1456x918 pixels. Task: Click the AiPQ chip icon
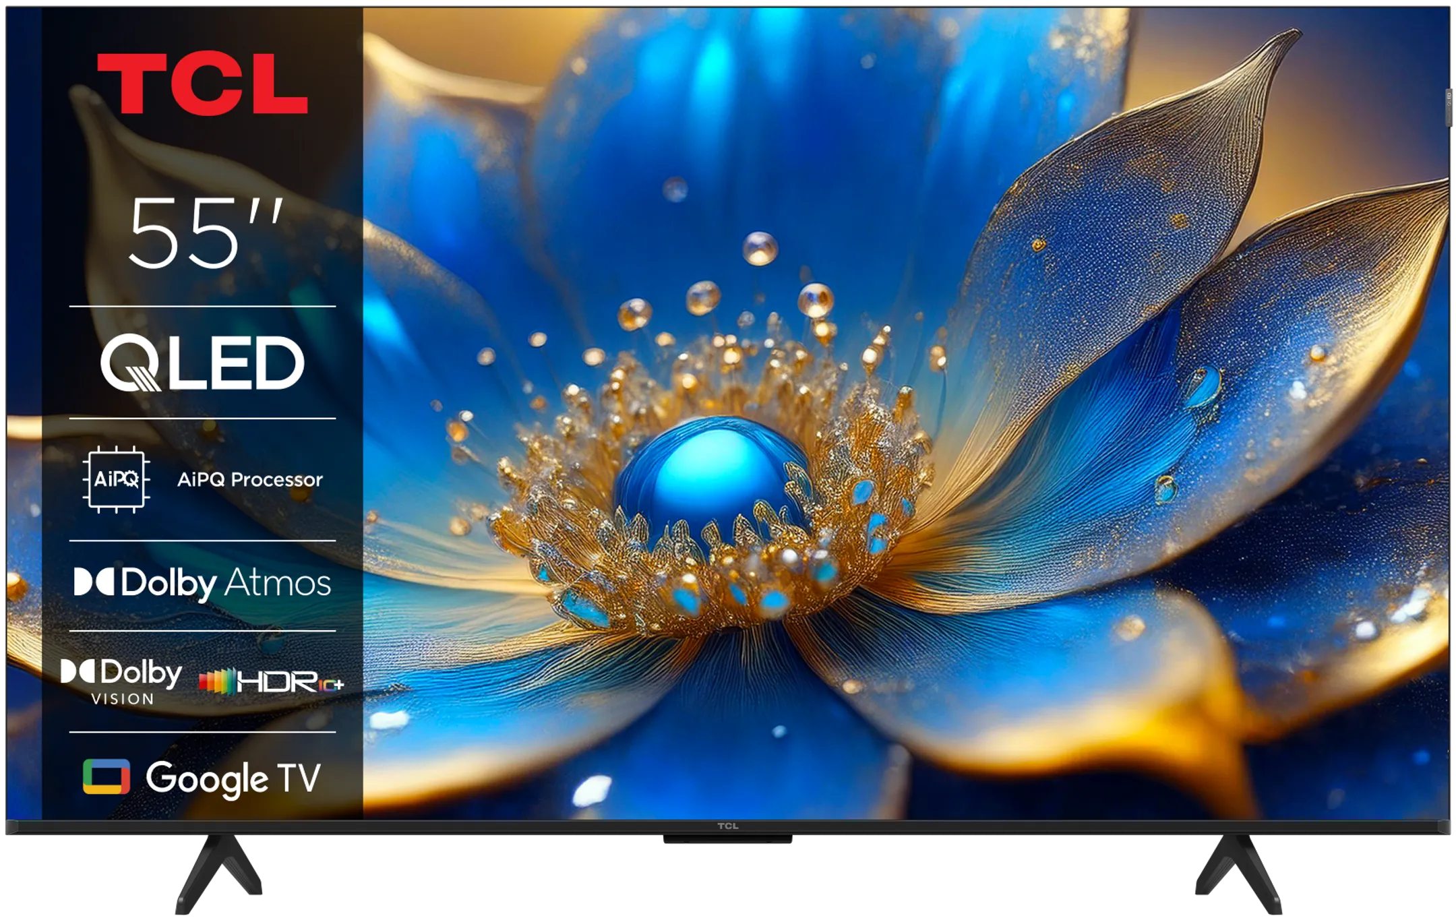click(x=116, y=479)
